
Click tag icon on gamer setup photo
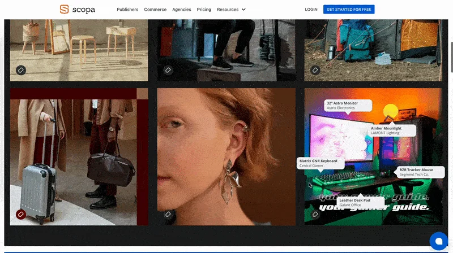click(315, 214)
